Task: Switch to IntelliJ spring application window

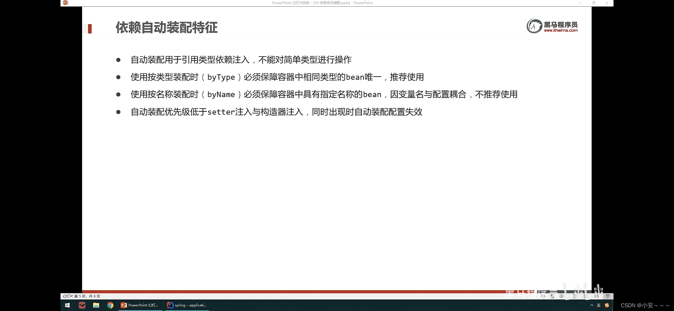Action: tap(187, 305)
